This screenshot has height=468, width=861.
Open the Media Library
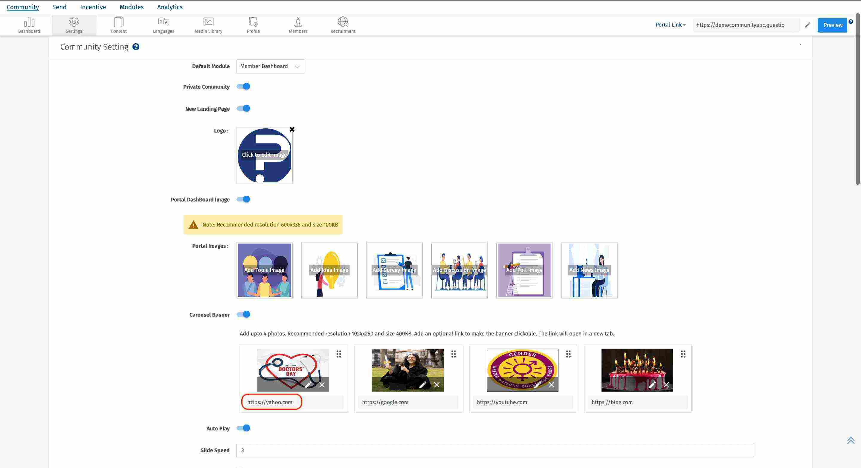click(208, 25)
